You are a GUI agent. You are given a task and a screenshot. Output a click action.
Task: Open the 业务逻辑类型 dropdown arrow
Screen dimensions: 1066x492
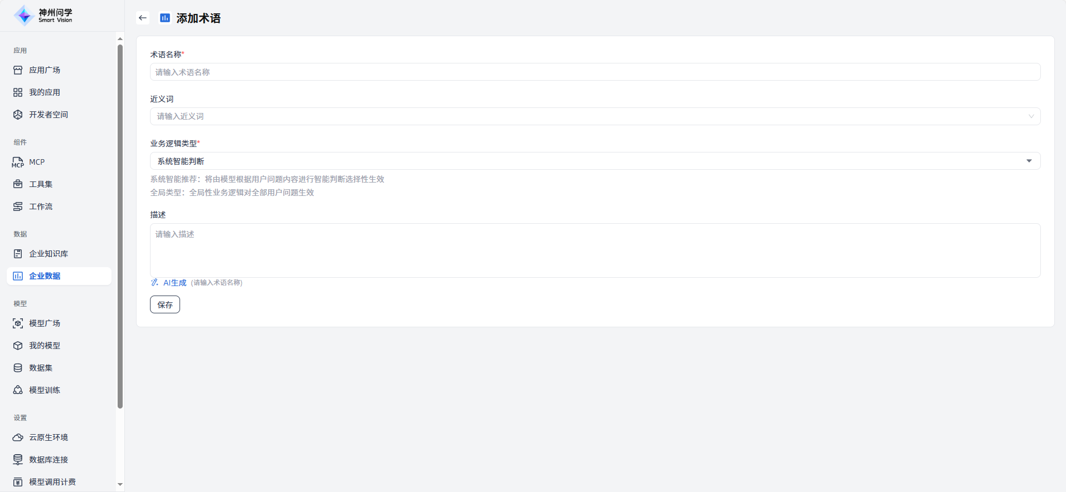[1029, 161]
